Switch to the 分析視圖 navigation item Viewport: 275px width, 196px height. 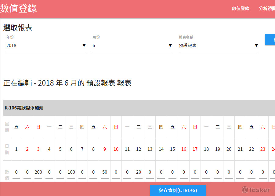coord(266,9)
